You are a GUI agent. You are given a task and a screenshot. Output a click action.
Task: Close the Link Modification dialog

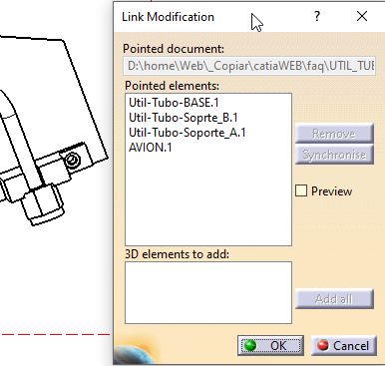pos(362,16)
